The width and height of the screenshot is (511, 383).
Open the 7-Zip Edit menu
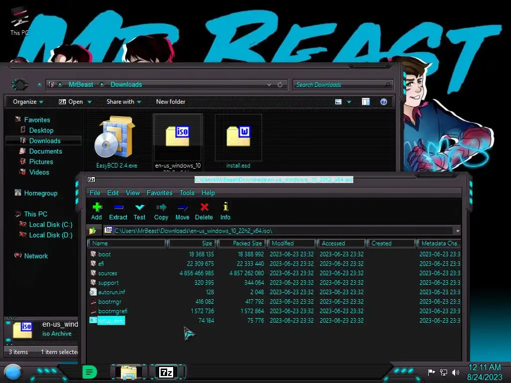113,193
